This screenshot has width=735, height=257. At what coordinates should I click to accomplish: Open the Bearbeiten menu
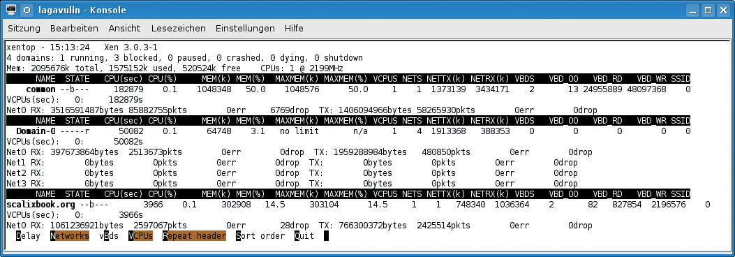point(75,28)
